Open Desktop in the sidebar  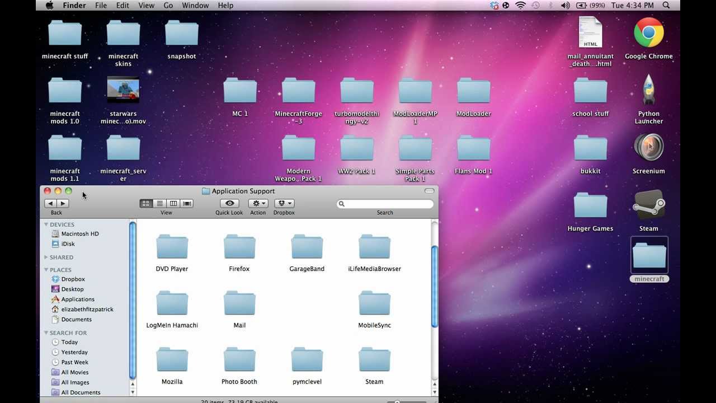tap(68, 289)
